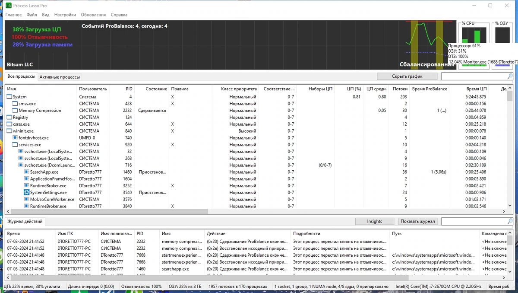518x293 pixels.
Task: Click svchost.exe icon in the PID 32 row
Action: pyautogui.click(x=21, y=152)
